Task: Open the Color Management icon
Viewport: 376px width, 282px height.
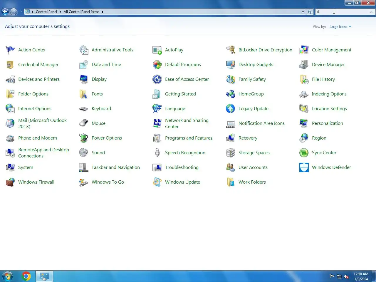Action: (304, 50)
